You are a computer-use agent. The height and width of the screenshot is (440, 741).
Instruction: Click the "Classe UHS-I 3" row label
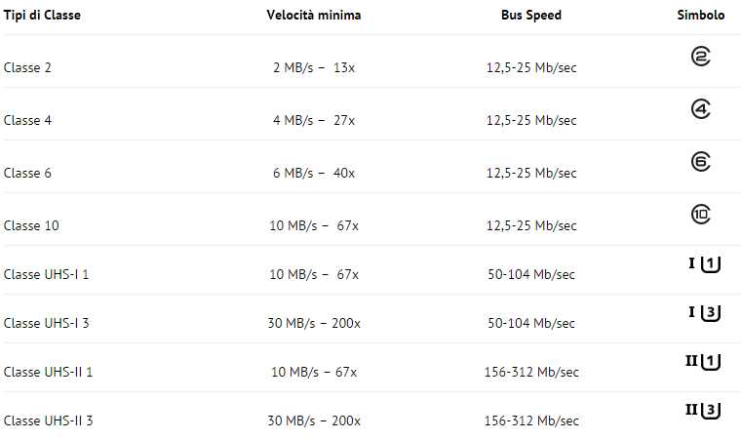[x=46, y=323]
